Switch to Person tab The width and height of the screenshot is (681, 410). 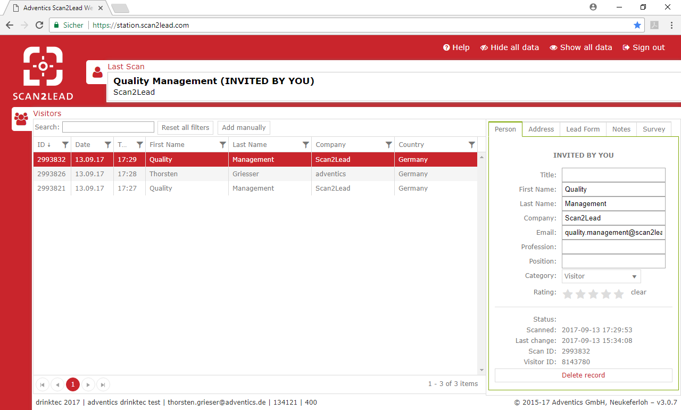[505, 129]
